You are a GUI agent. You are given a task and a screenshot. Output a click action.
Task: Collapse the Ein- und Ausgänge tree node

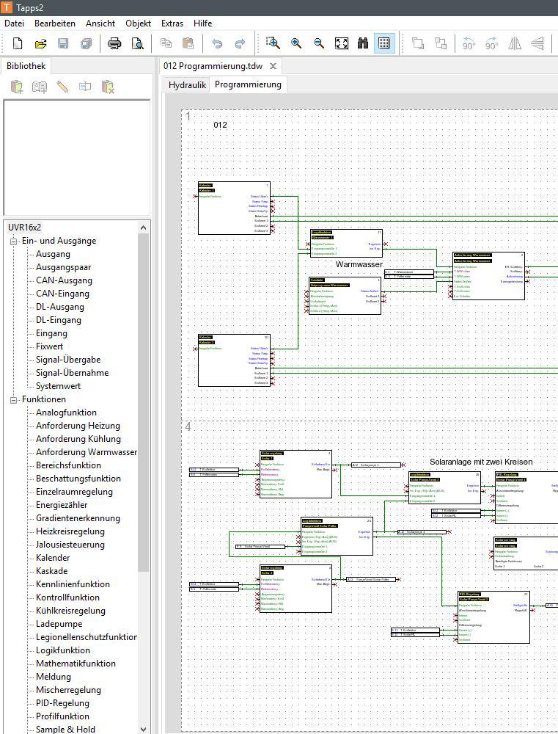[x=13, y=241]
